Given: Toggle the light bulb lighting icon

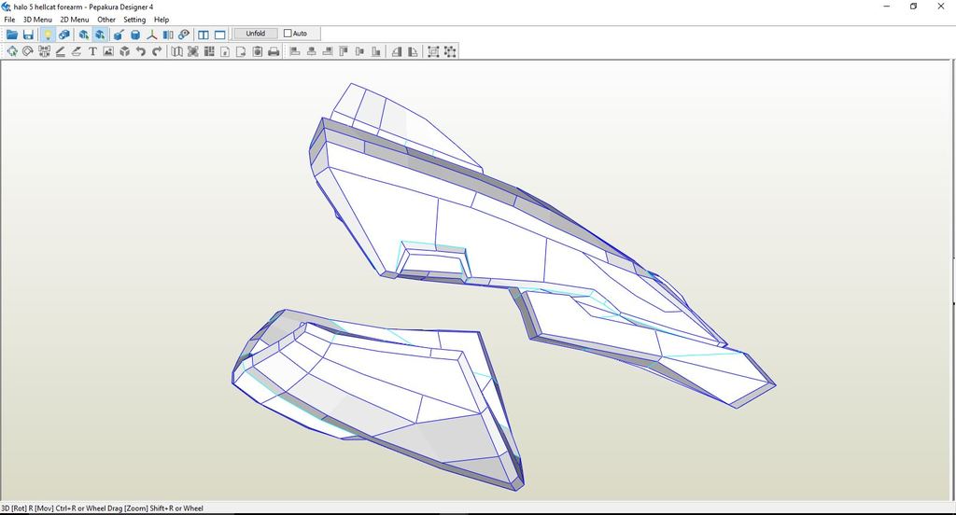Looking at the screenshot, I should point(48,35).
